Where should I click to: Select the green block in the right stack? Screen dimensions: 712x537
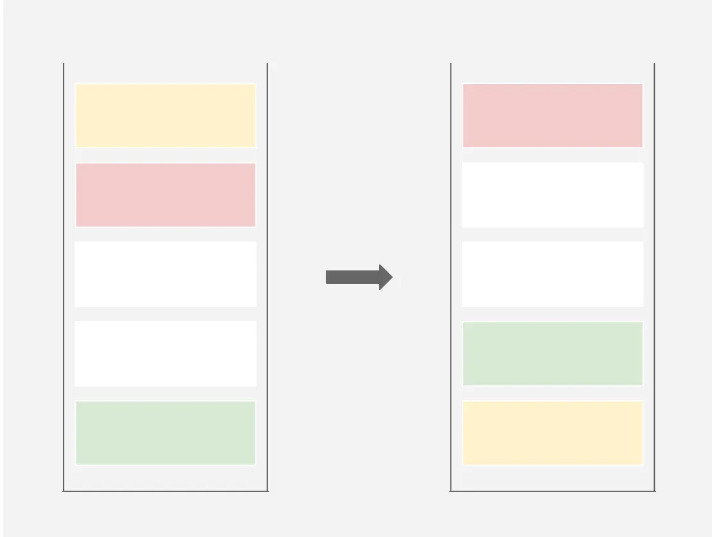pyautogui.click(x=553, y=354)
